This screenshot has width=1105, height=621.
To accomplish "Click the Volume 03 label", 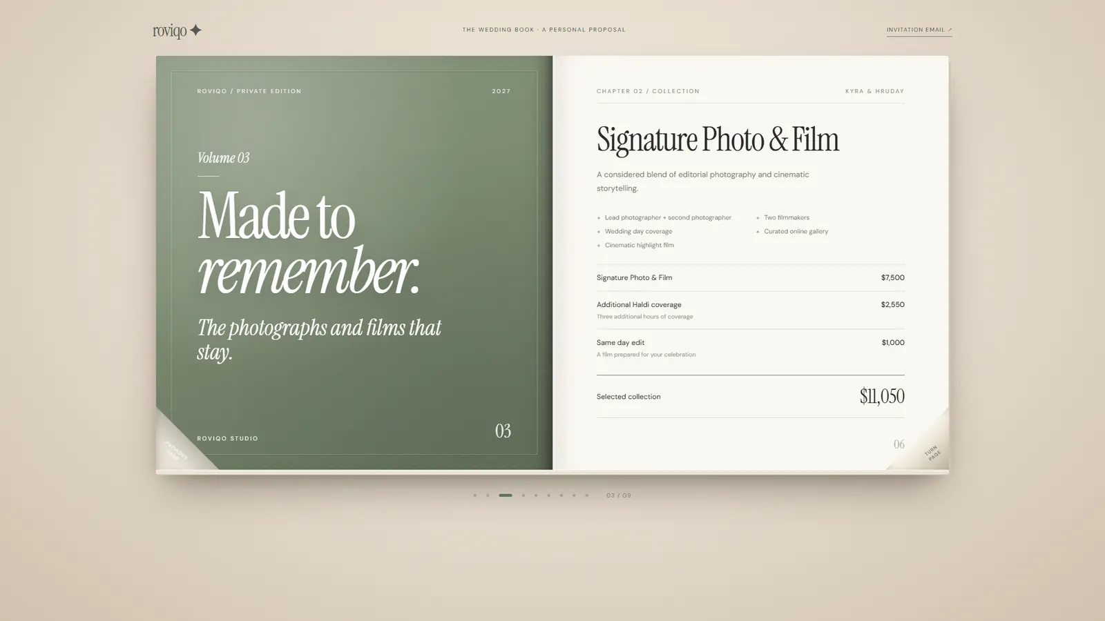I will point(223,158).
